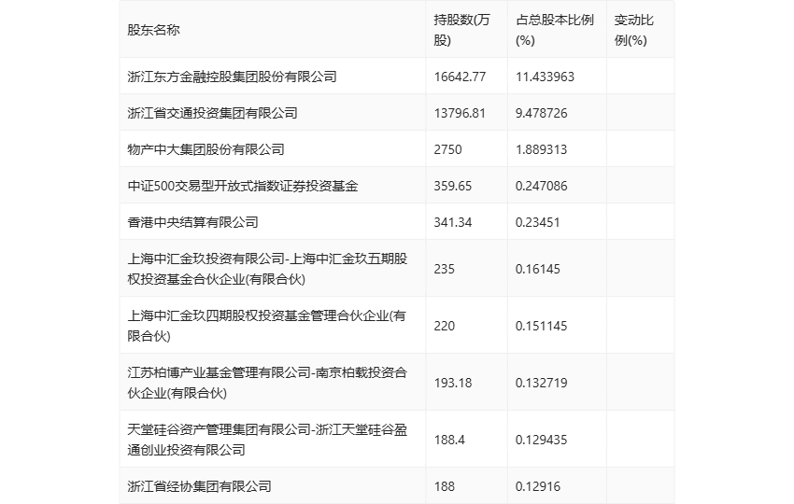The height and width of the screenshot is (504, 794).
Task: Click percentage value 0.23451
Action: [x=538, y=223]
